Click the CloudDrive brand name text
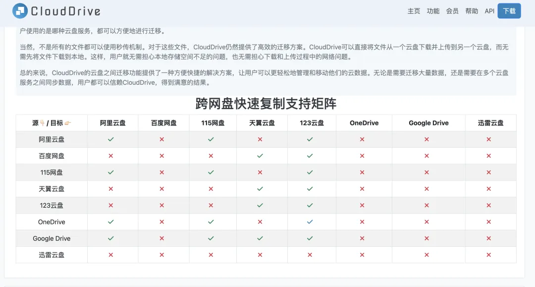 65,11
